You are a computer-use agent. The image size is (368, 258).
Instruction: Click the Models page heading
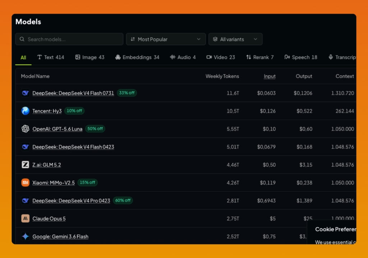point(28,22)
